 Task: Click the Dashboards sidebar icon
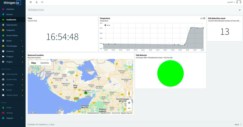(x=3, y=20)
